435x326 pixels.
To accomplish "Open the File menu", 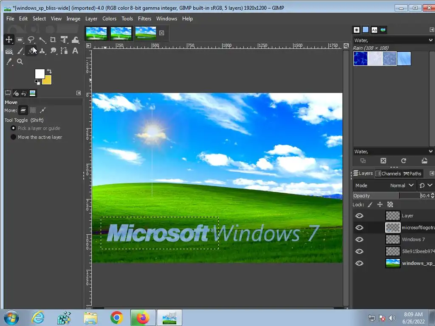I will (x=10, y=19).
